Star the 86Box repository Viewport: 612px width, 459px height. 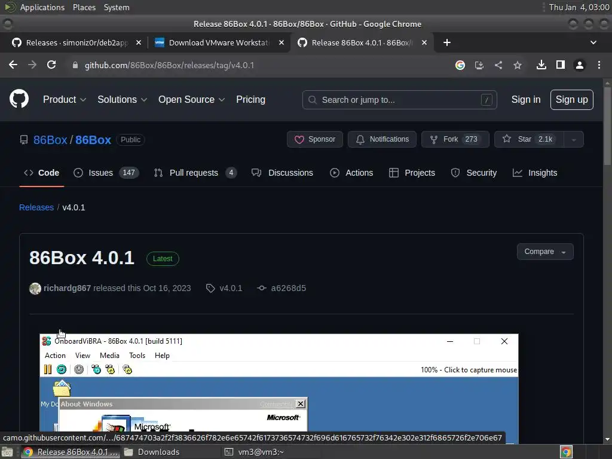(x=530, y=139)
